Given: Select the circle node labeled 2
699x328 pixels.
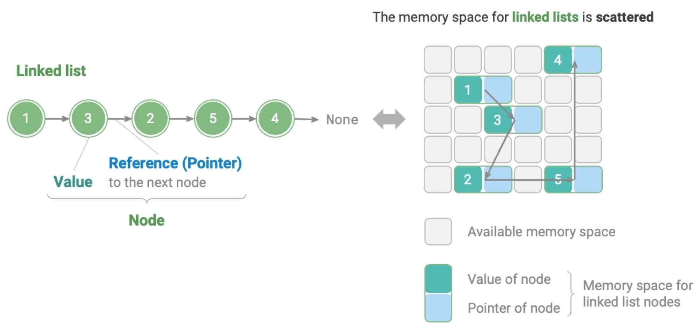Looking at the screenshot, I should click(x=150, y=118).
